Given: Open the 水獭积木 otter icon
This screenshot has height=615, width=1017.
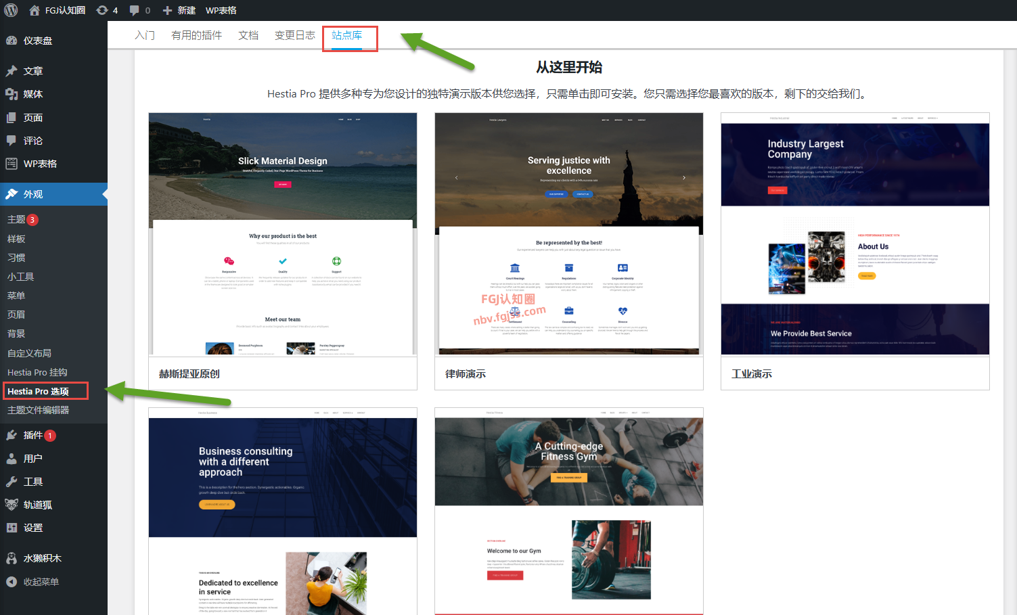Looking at the screenshot, I should [x=12, y=558].
